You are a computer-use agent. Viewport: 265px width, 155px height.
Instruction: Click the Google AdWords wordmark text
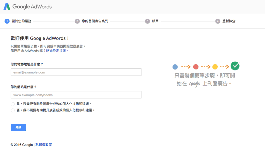point(32,6)
